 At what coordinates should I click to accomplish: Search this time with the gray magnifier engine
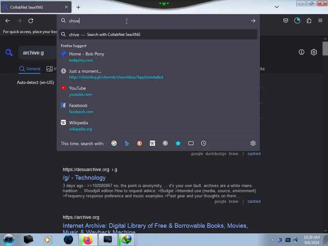[165, 143]
